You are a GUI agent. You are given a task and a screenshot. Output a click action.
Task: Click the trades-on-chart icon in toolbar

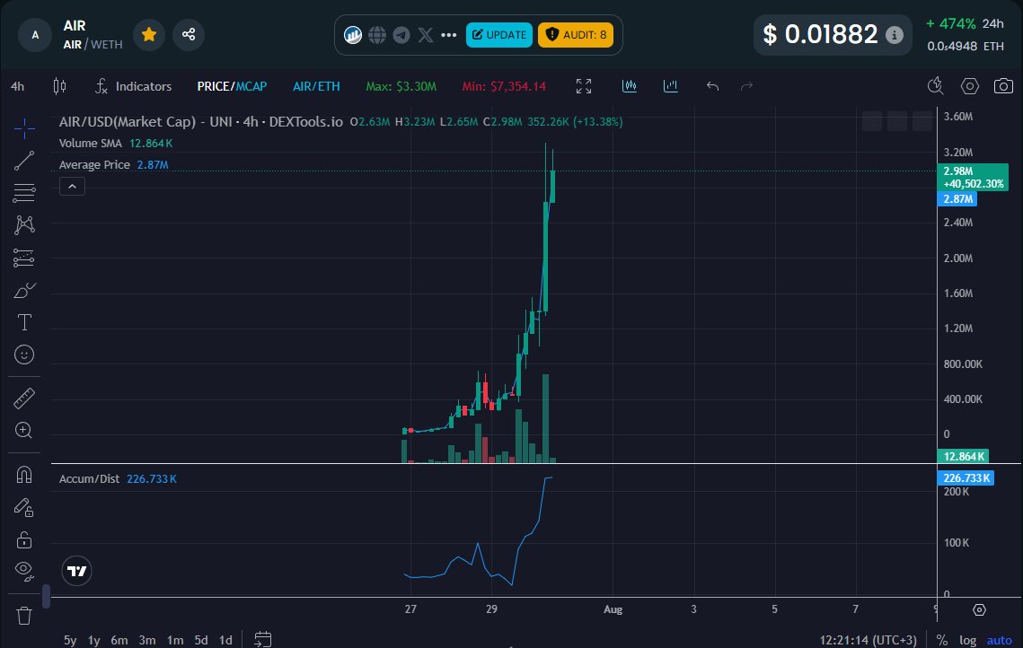tap(630, 86)
